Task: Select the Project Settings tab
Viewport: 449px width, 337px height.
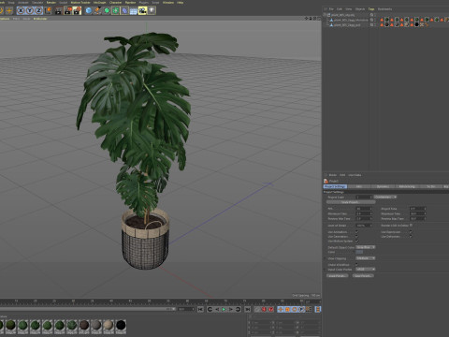Action: pyautogui.click(x=335, y=186)
